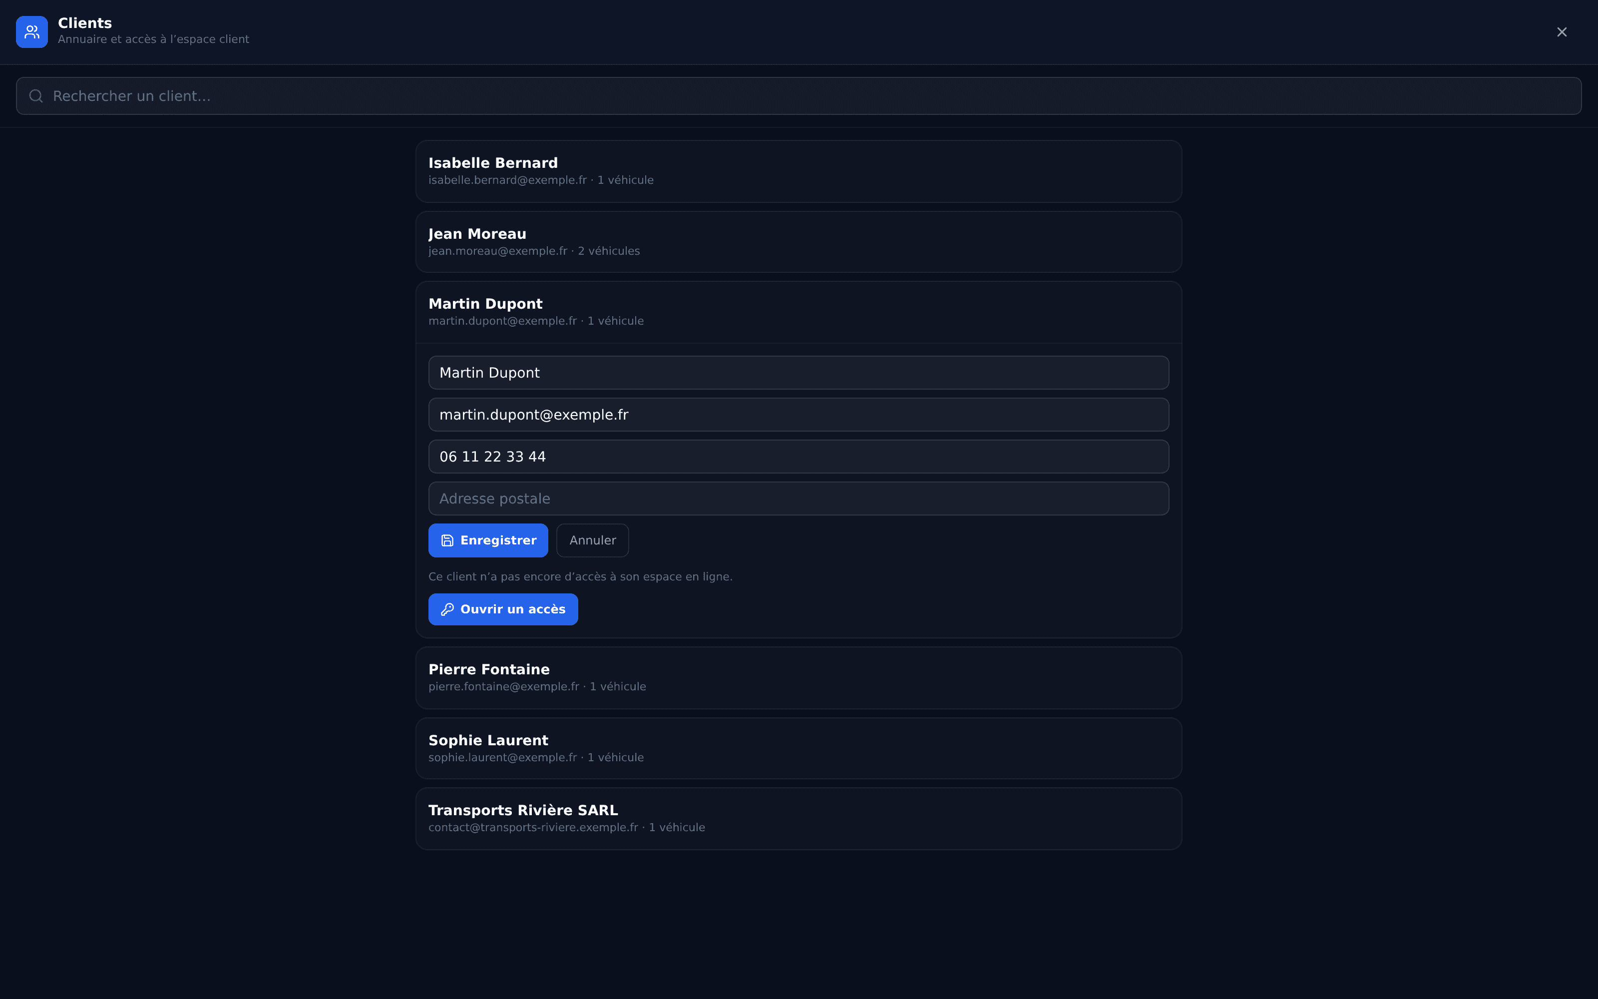Close the Clients panel with X
The width and height of the screenshot is (1598, 999).
pos(1562,31)
